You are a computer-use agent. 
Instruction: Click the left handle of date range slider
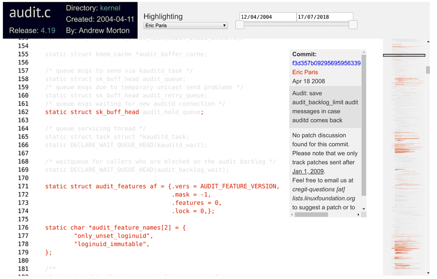point(240,25)
